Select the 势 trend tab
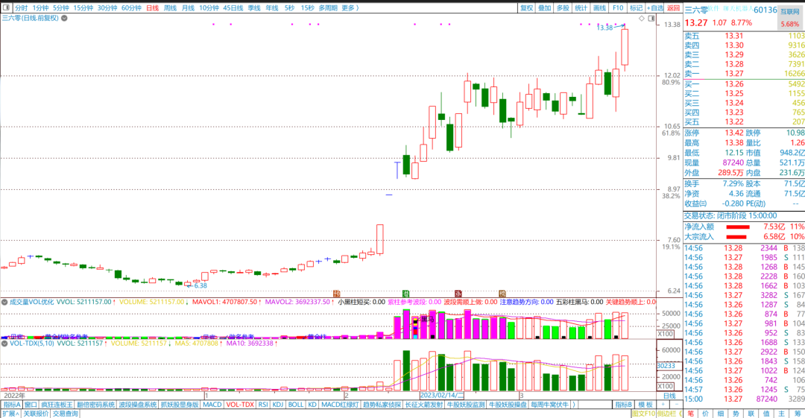 [736, 414]
